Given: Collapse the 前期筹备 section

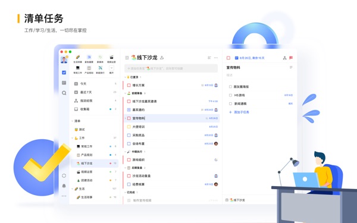Looking at the screenshot, I should pyautogui.click(x=125, y=93).
